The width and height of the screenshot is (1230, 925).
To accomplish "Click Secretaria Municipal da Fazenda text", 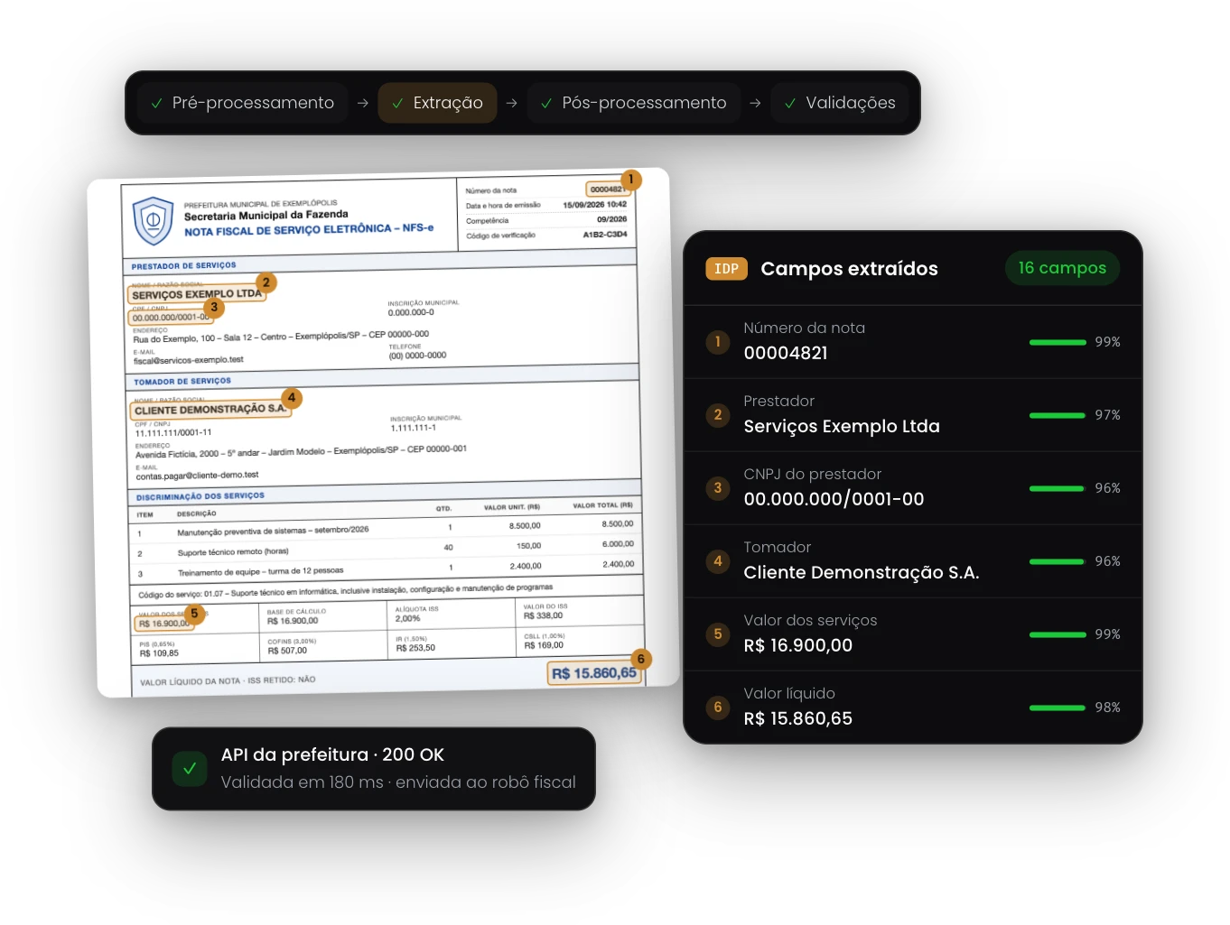I will 266,216.
